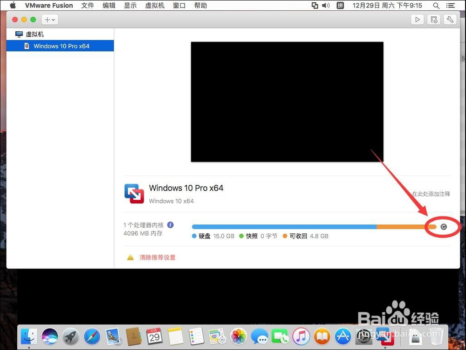This screenshot has height=350, width=466.
Task: Open virtual machine settings wrench icon
Action: (450, 20)
